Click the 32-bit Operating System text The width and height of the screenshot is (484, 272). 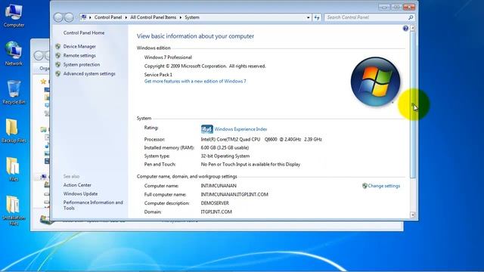225,156
